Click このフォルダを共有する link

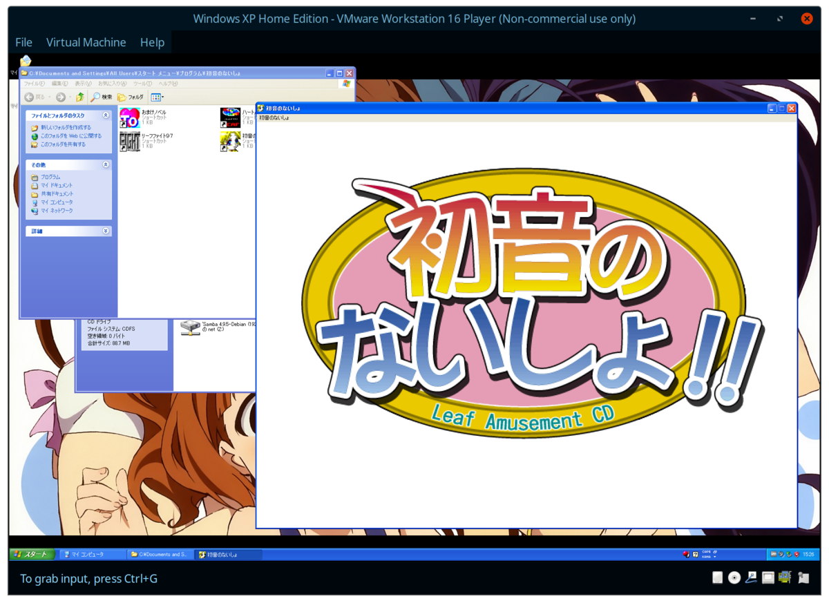click(x=64, y=144)
